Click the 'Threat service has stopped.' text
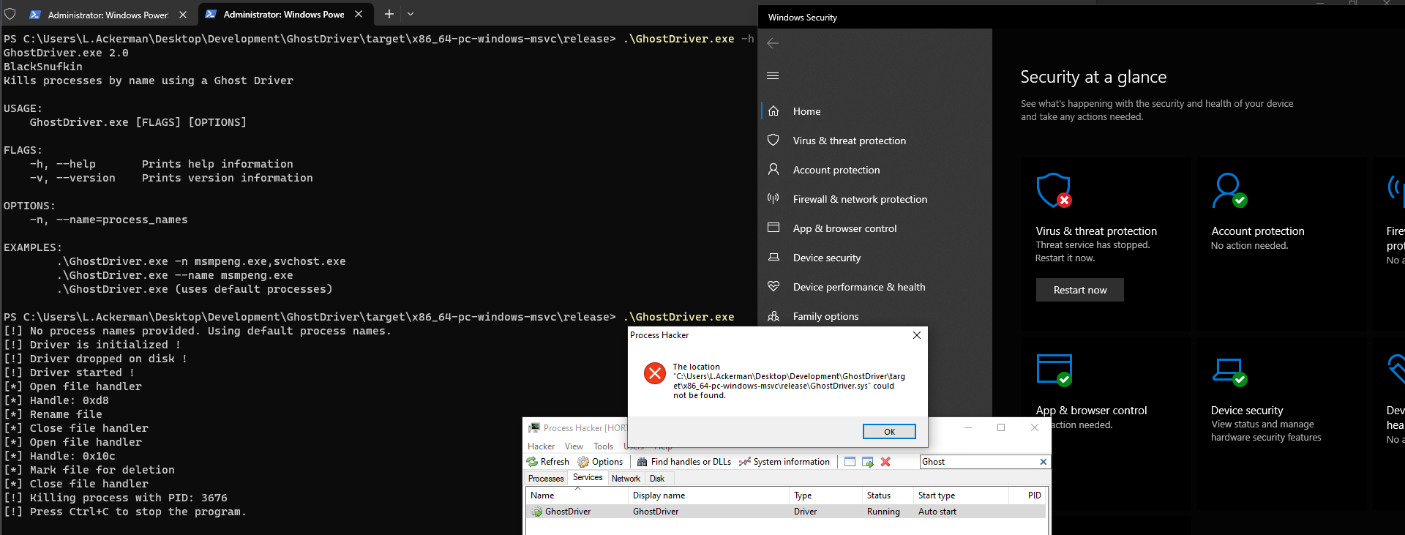The width and height of the screenshot is (1405, 535). 1093,245
